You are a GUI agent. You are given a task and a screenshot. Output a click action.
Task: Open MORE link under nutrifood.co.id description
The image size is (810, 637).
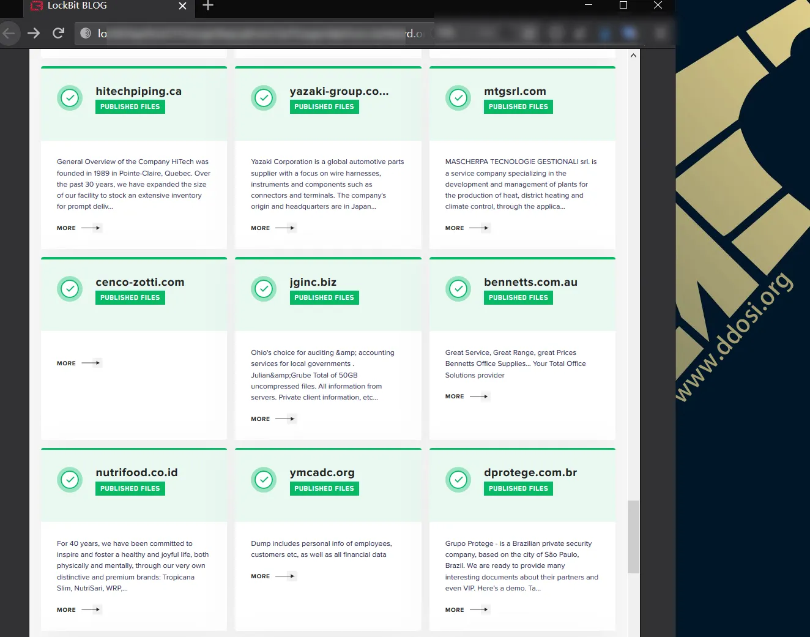[x=79, y=610]
